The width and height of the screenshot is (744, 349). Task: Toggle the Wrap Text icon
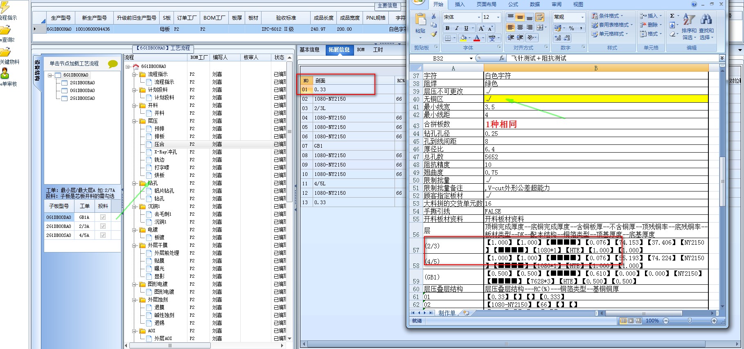coord(540,17)
